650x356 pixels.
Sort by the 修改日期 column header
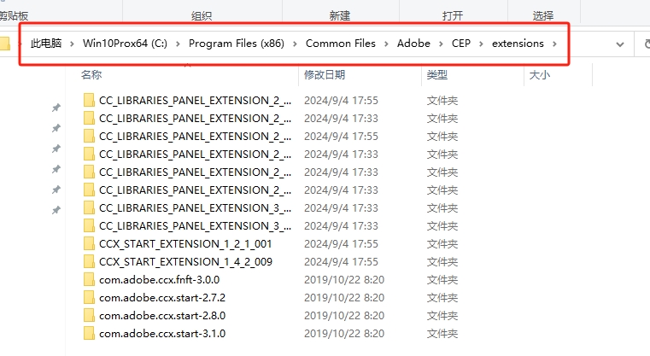325,75
